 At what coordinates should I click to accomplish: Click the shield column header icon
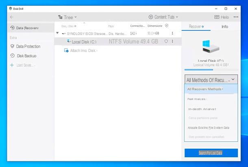pyautogui.click(x=167, y=26)
